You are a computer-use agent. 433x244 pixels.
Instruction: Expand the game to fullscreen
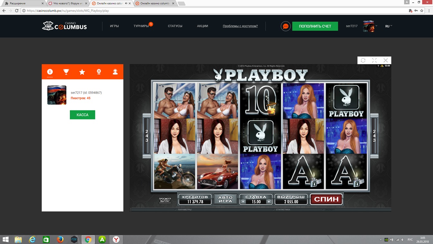coord(374,60)
